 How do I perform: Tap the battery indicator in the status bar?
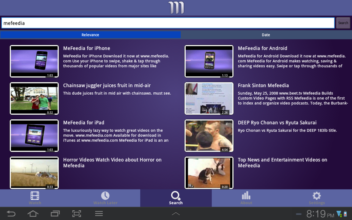[x=345, y=214]
